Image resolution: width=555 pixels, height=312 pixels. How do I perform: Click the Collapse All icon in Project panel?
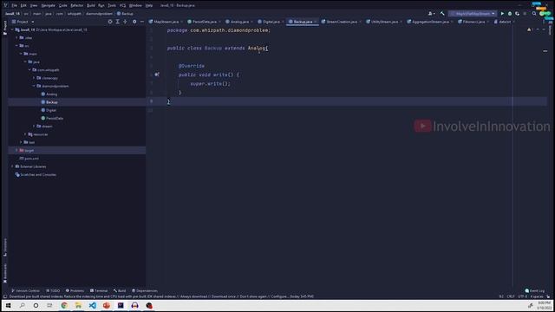125,22
